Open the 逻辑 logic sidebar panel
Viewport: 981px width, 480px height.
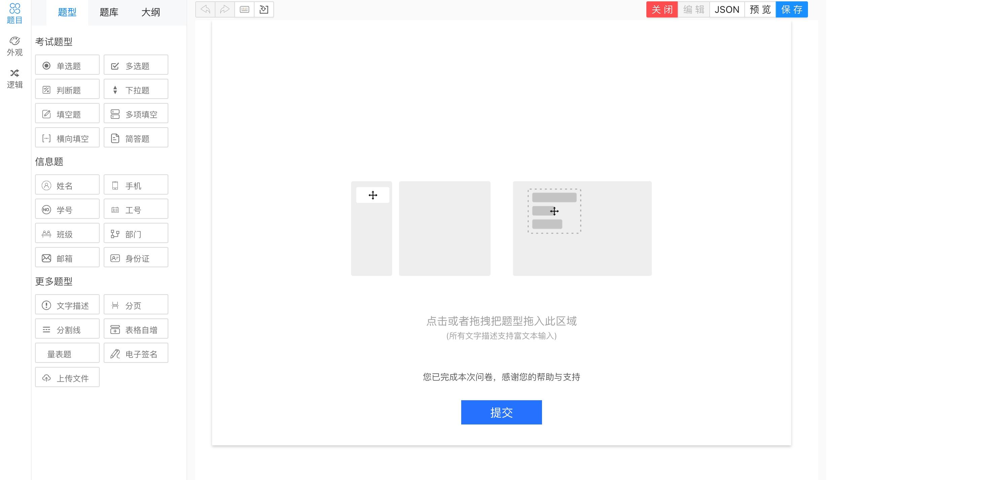15,78
